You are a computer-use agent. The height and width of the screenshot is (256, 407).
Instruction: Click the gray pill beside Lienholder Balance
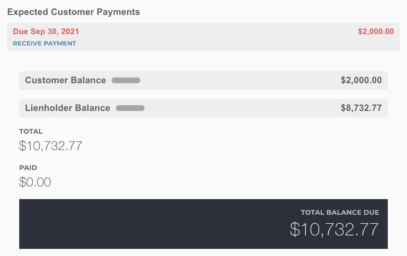[130, 108]
